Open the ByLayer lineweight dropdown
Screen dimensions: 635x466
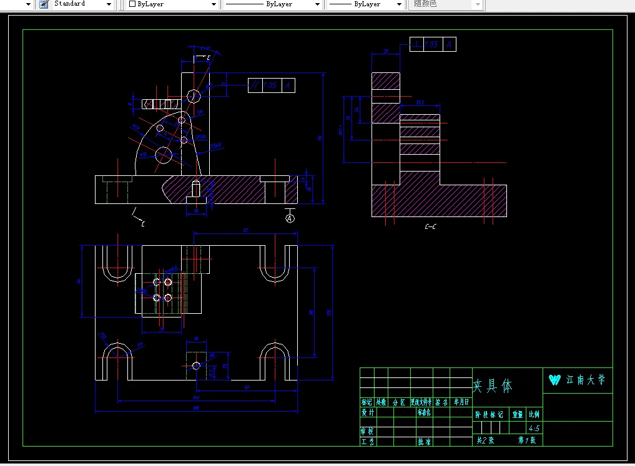click(400, 4)
